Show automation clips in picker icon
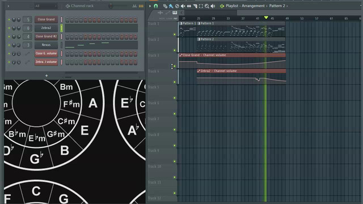363x204 pixels. coord(168,12)
